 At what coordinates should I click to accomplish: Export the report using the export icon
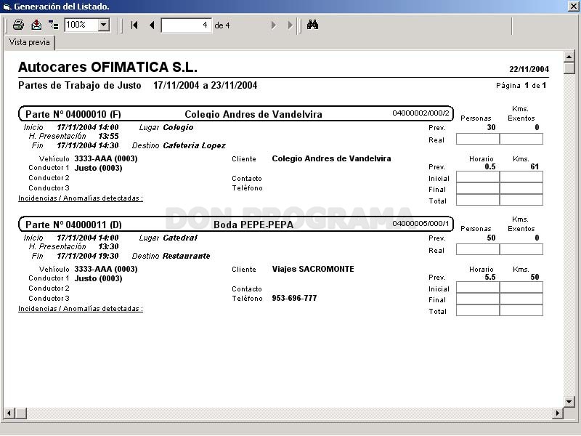coord(36,25)
